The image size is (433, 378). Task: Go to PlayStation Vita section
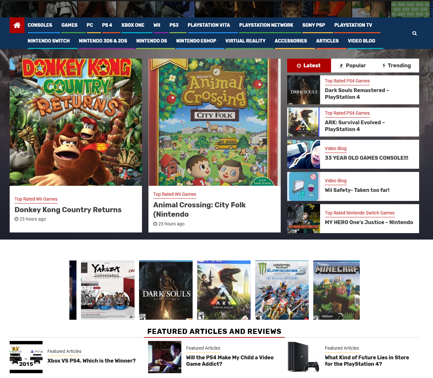tap(209, 25)
